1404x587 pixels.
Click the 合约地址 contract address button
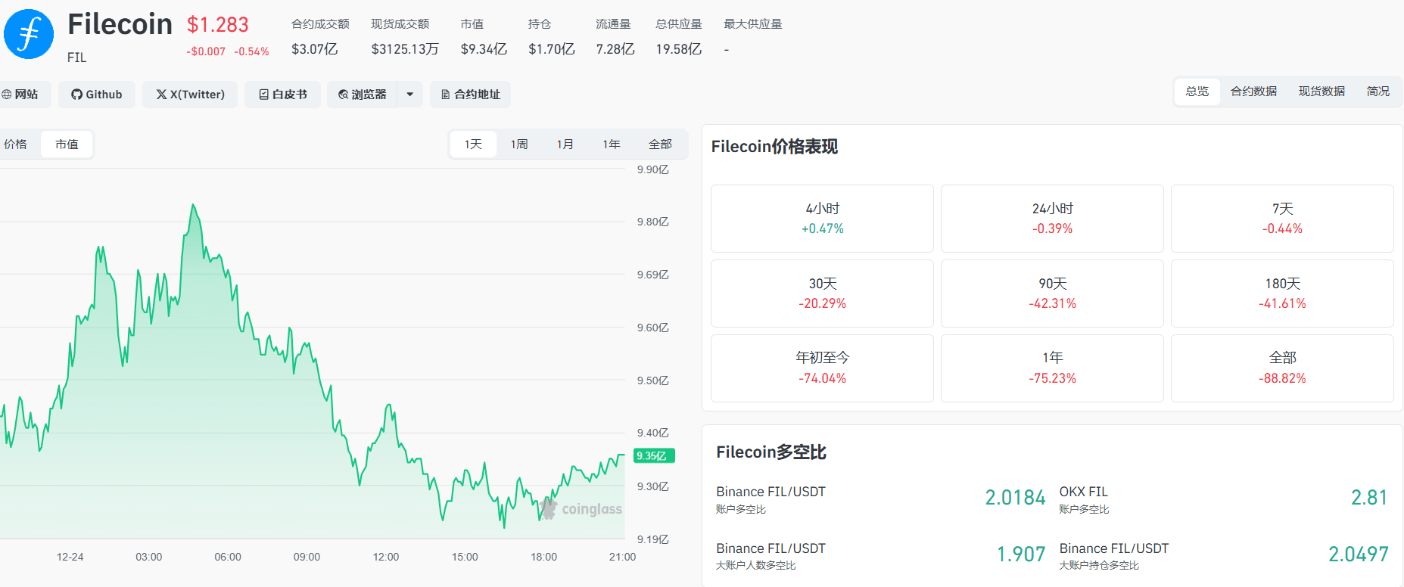click(471, 95)
